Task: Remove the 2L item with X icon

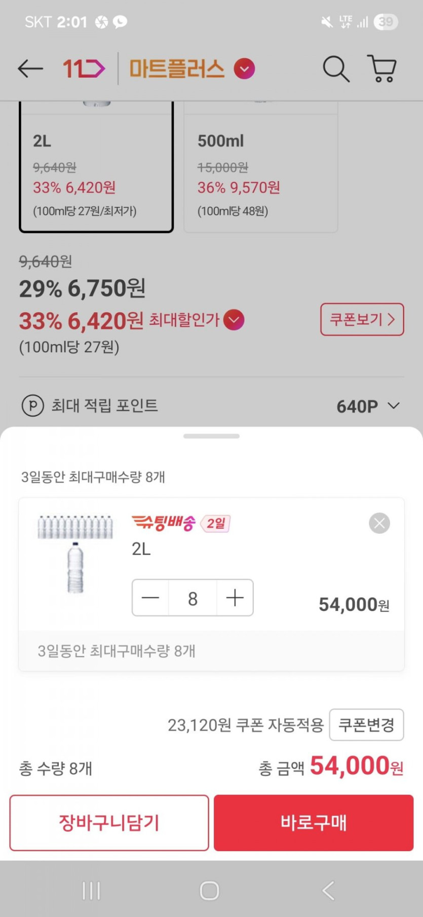Action: point(379,523)
